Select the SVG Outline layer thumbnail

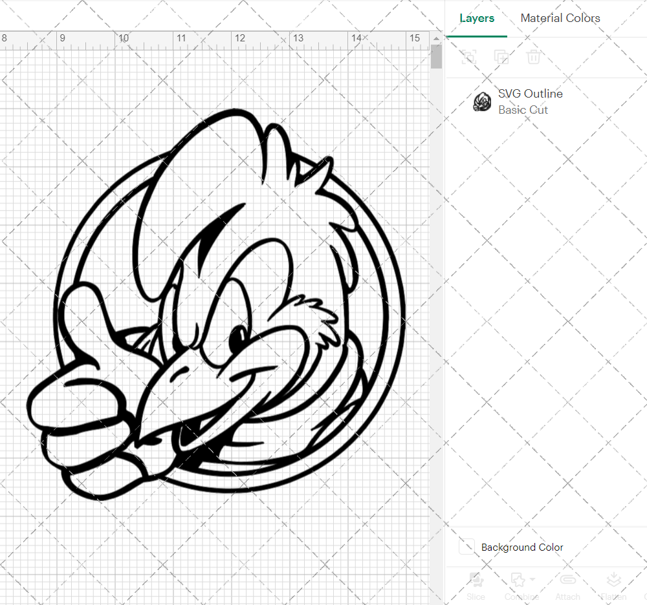point(481,101)
